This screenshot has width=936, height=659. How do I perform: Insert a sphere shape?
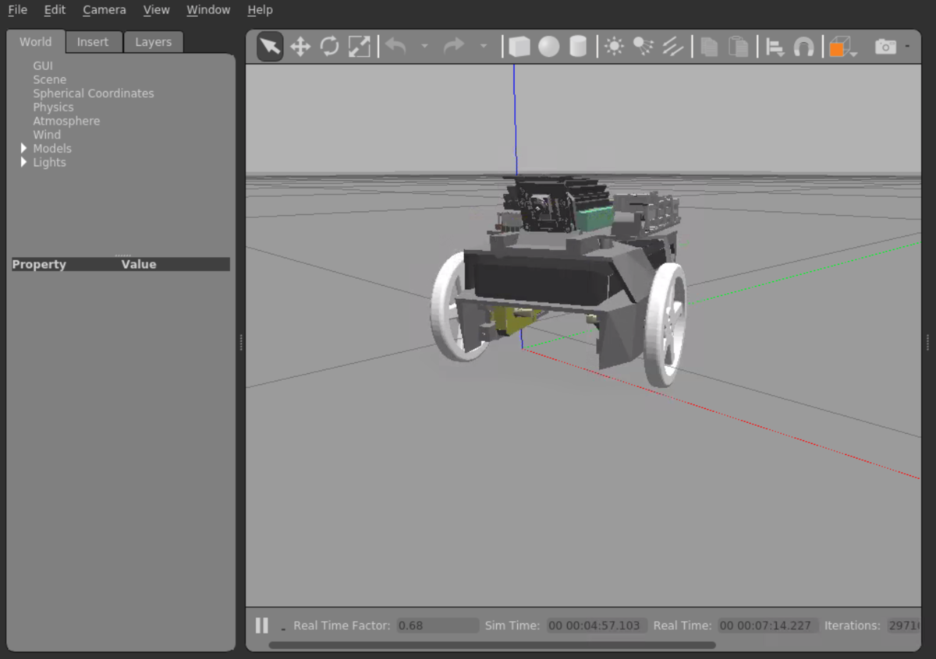click(x=549, y=47)
